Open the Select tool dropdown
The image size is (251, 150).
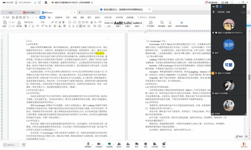[x=170, y=24]
